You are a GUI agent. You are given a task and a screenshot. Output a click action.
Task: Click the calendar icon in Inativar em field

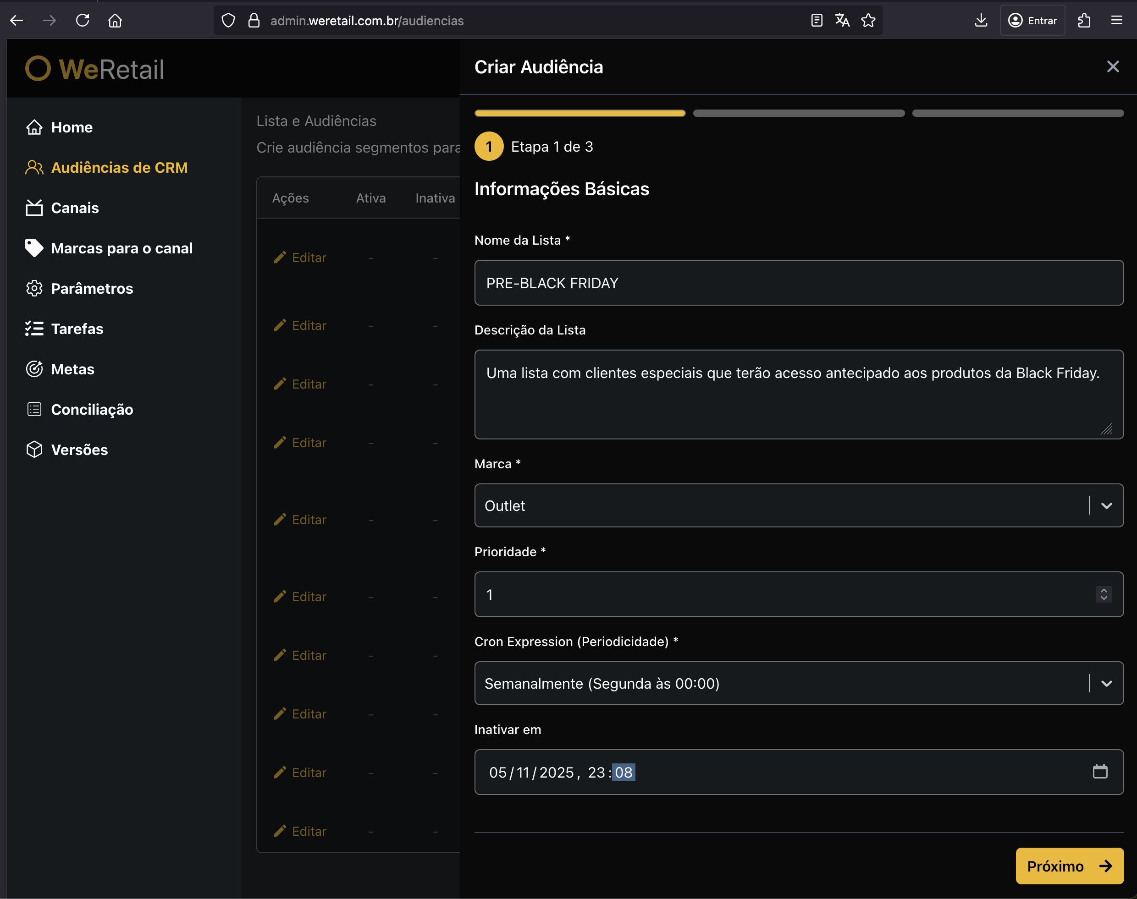[x=1099, y=772]
